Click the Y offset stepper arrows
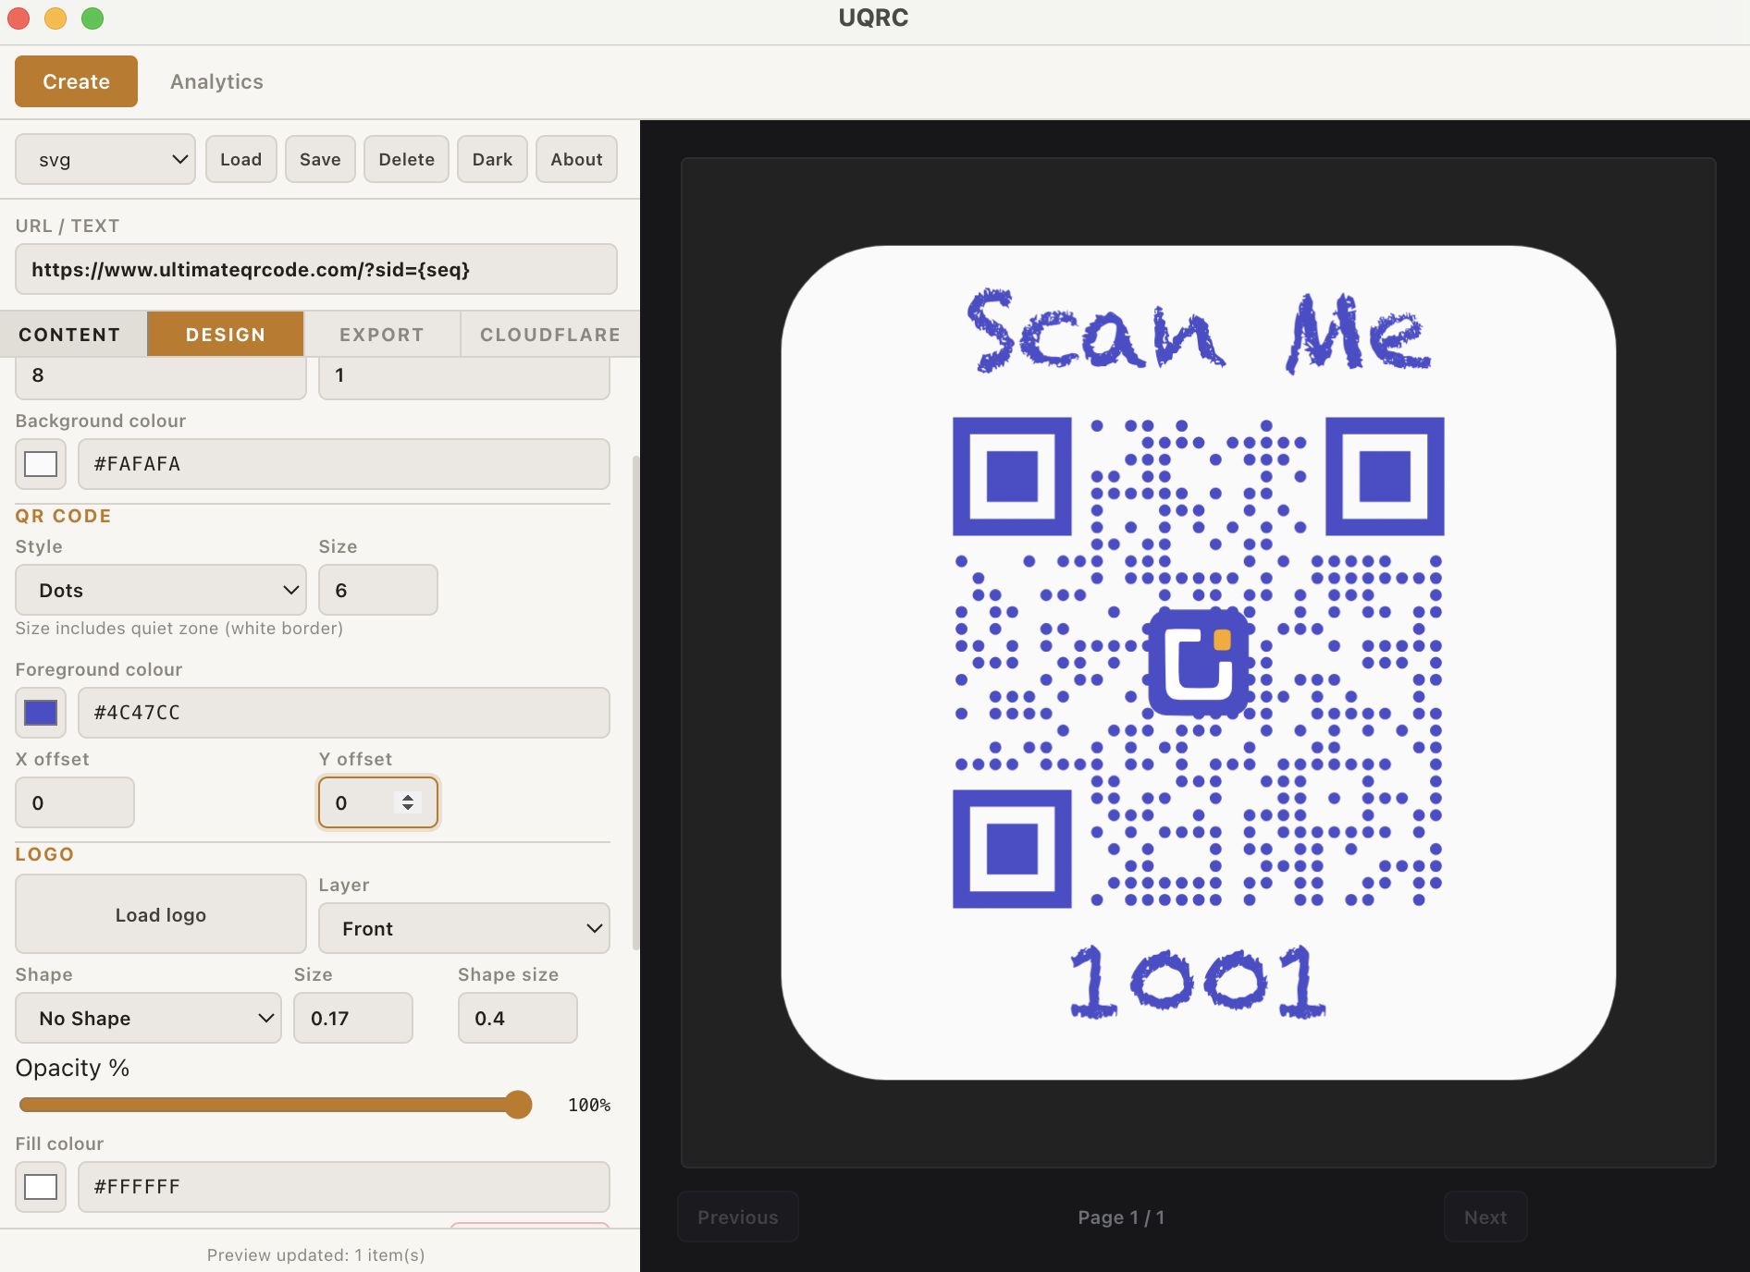The height and width of the screenshot is (1272, 1750). pyautogui.click(x=407, y=802)
